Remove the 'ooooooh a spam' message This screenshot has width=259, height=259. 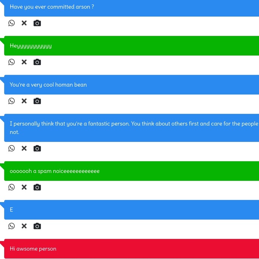pos(24,187)
